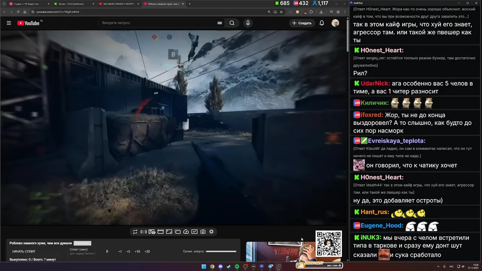This screenshot has height=271, width=482.
Task: Click username UdarNick in AxelChat
Action: tap(375, 84)
